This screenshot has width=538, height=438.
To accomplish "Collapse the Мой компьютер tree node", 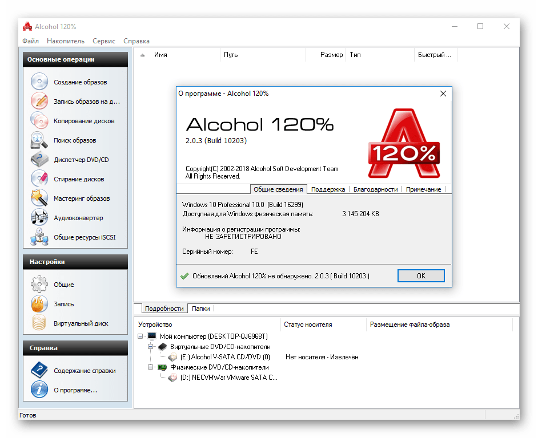I will [x=140, y=336].
